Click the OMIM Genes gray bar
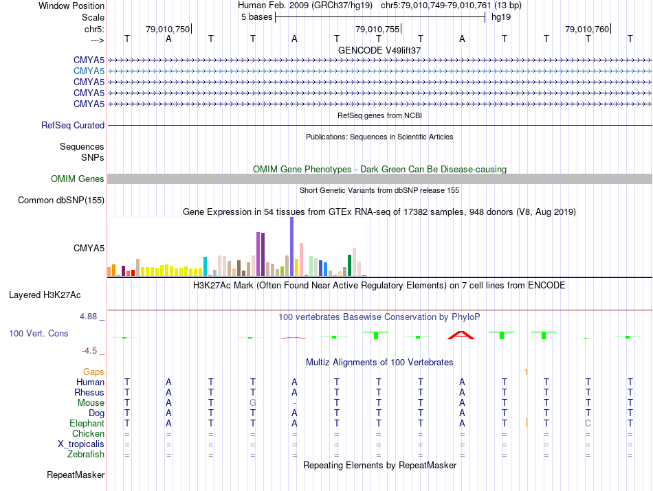This screenshot has width=653, height=491. 379,179
